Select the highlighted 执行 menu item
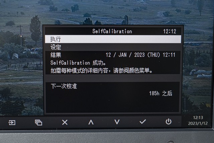The height and width of the screenshot is (143, 214). [113, 39]
